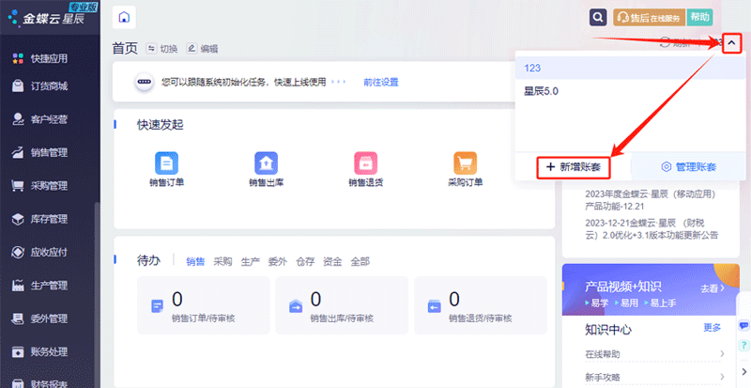Open 2023年度金蝶云·星辰（移动应用）announcement

pyautogui.click(x=650, y=200)
